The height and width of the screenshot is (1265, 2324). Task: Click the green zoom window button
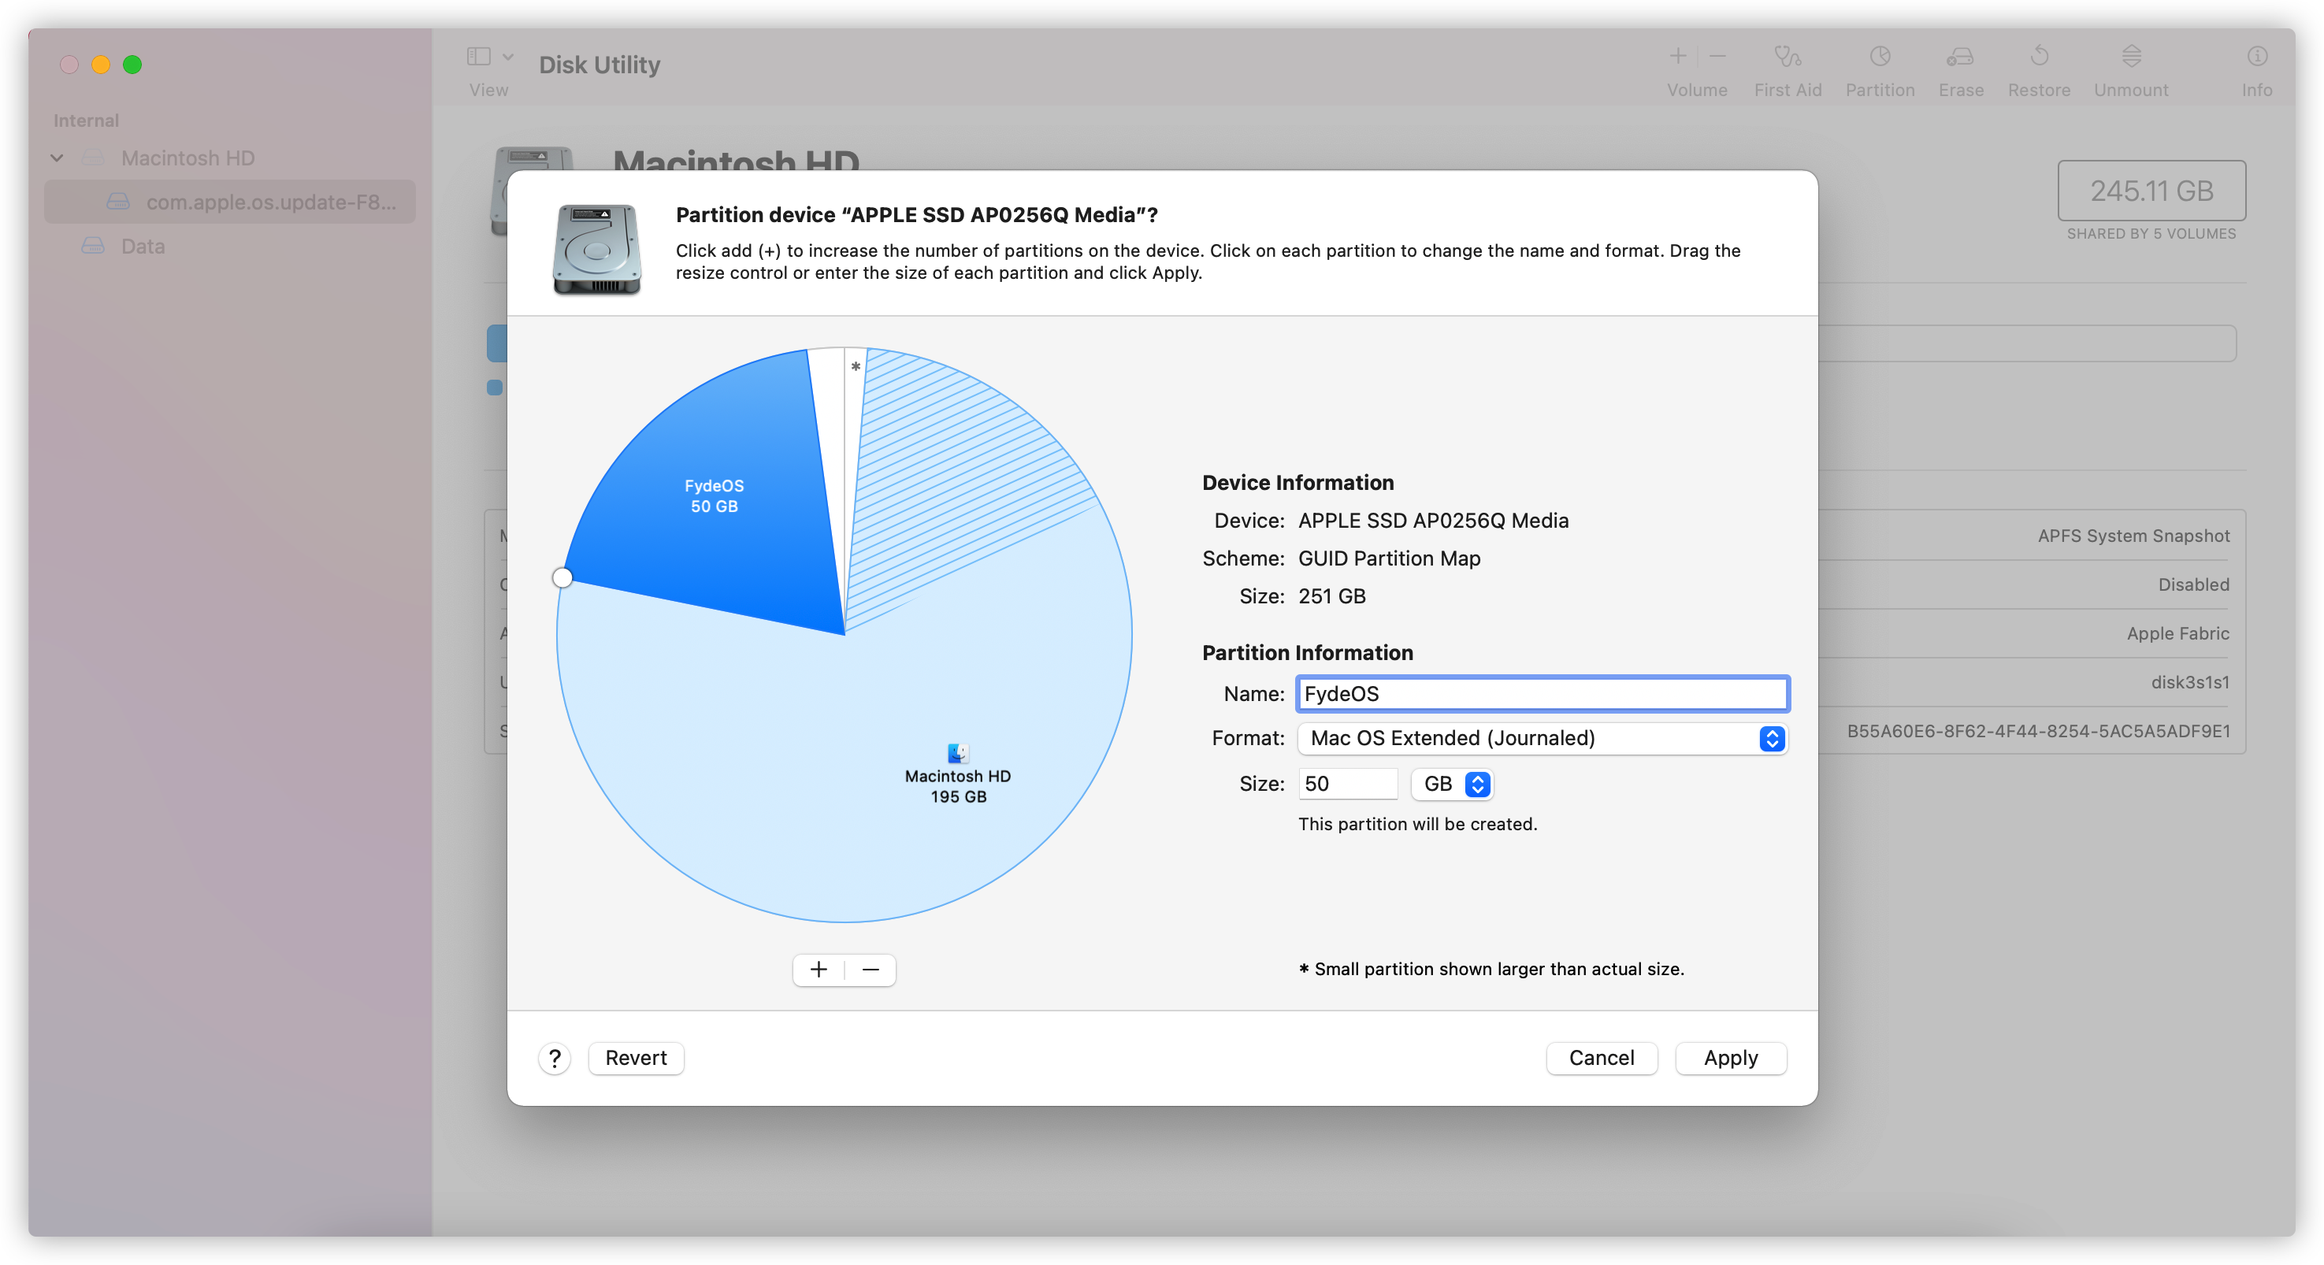point(132,64)
